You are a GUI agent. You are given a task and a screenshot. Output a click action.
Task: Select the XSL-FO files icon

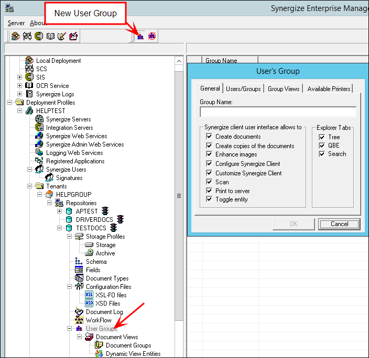(x=89, y=295)
